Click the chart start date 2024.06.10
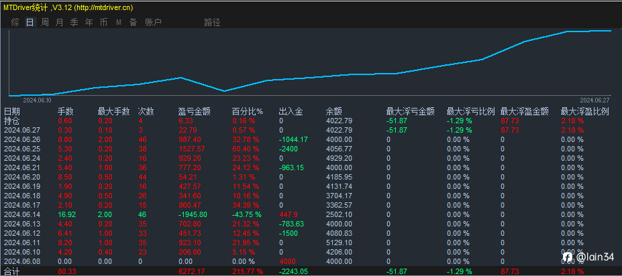The image size is (622, 276). click(37, 100)
